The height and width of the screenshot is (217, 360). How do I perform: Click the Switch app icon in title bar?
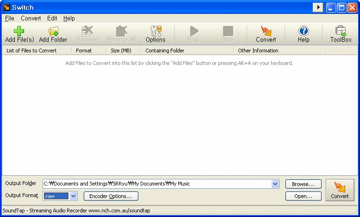[x=6, y=7]
